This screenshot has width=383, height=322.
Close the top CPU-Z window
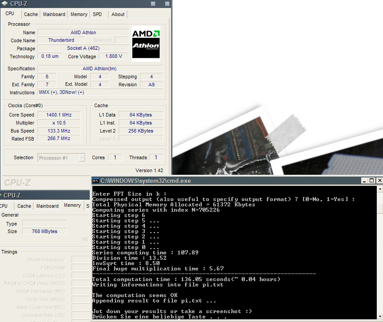[168, 4]
